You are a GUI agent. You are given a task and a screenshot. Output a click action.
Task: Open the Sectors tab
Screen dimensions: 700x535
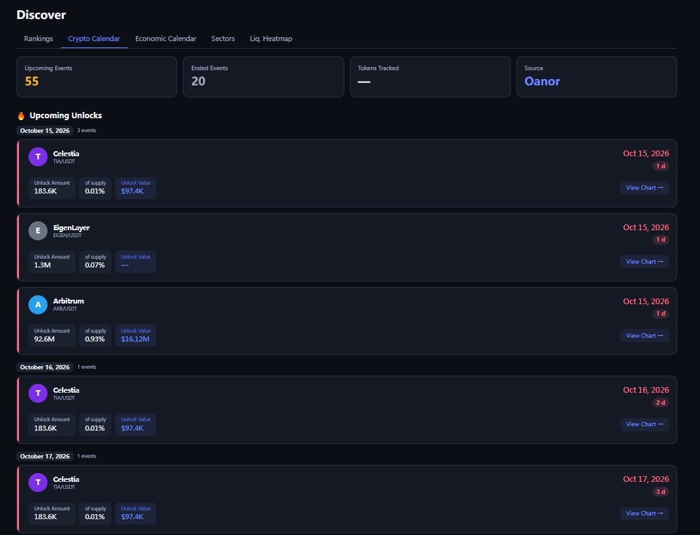click(223, 39)
